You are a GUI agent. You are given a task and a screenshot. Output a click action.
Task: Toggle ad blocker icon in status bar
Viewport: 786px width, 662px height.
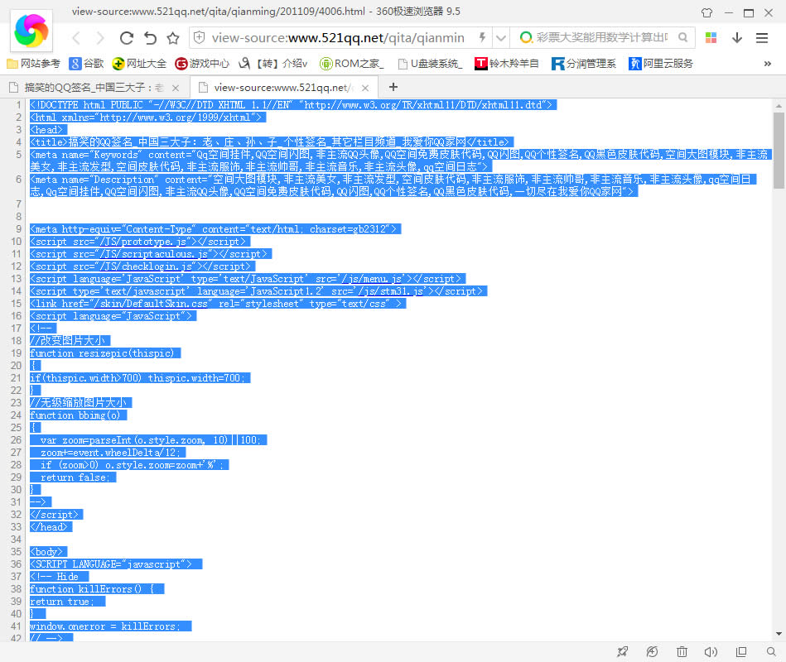tap(653, 652)
